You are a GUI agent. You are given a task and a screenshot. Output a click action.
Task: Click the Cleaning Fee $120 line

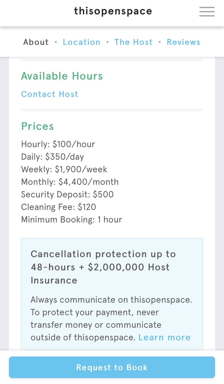[59, 207]
